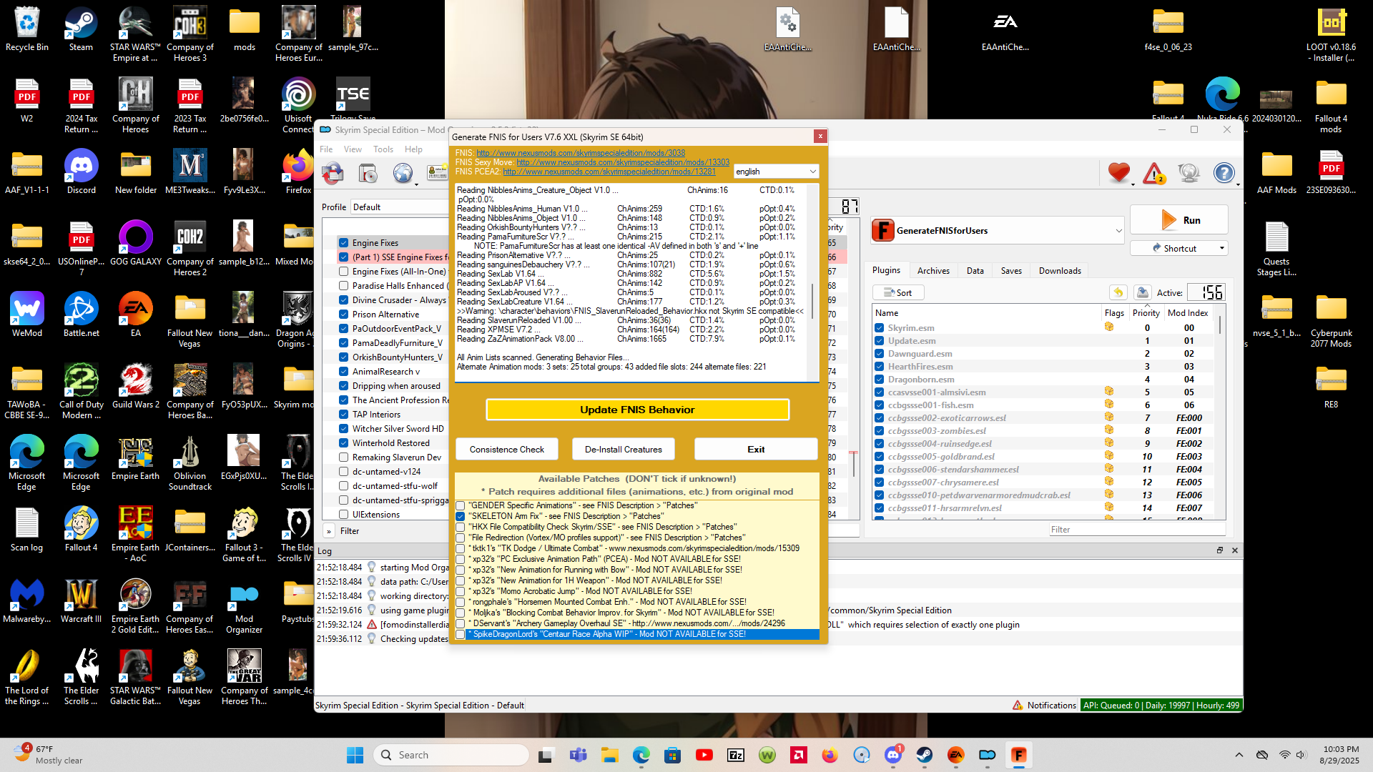Open Steam from the taskbar

point(924,755)
